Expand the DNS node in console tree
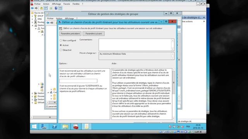 pos(33,19)
